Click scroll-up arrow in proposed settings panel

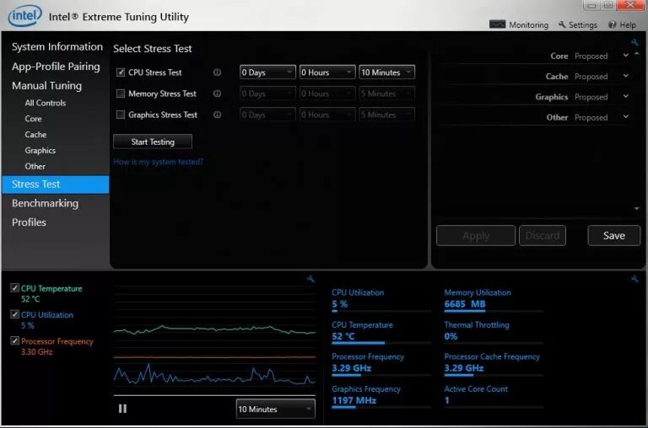(636, 54)
